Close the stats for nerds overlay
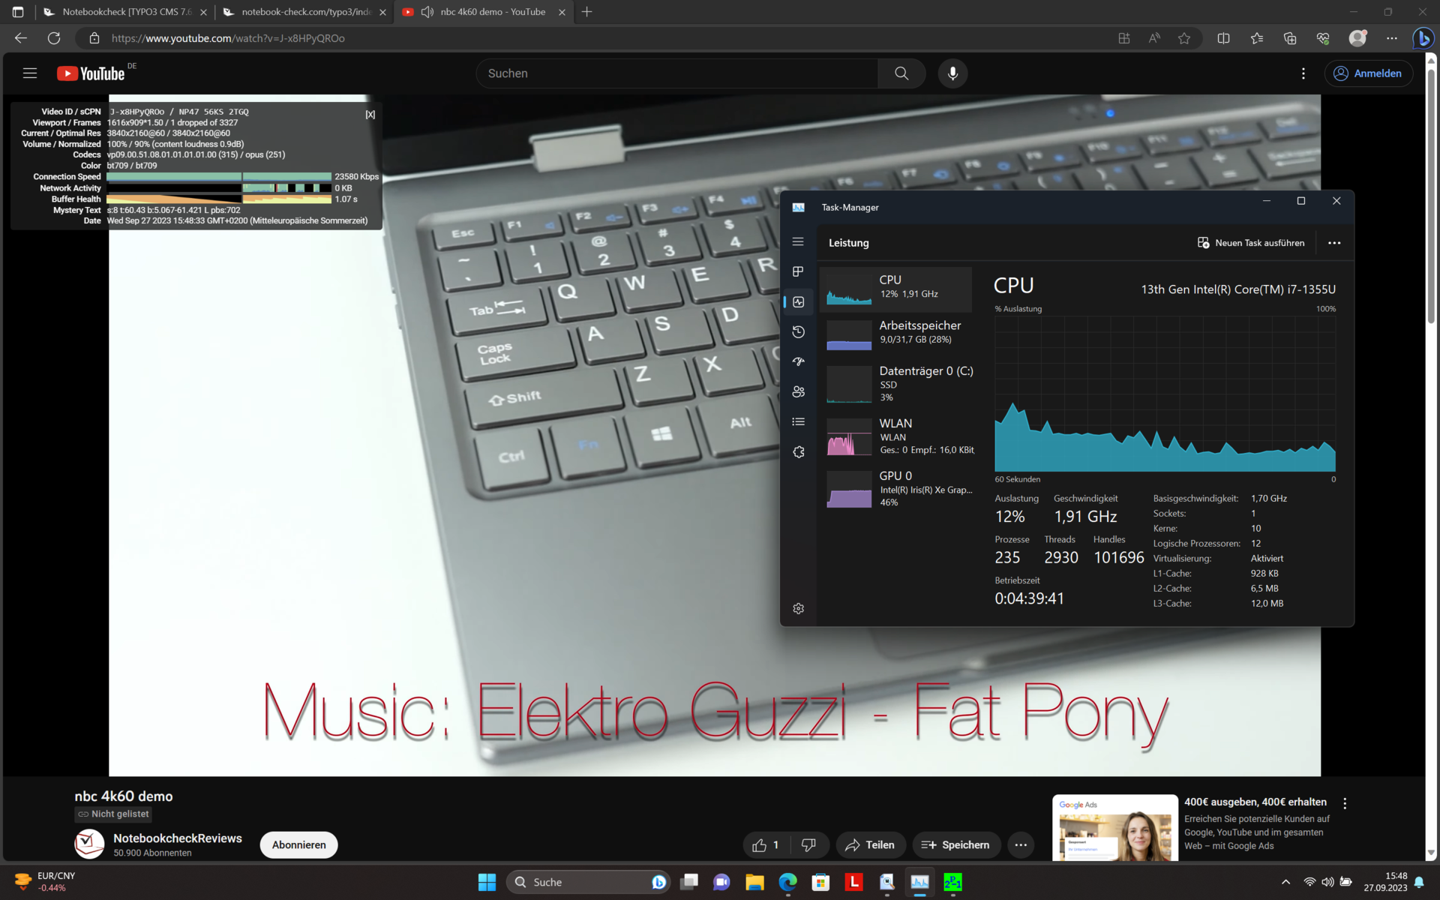Viewport: 1440px width, 900px height. tap(370, 114)
